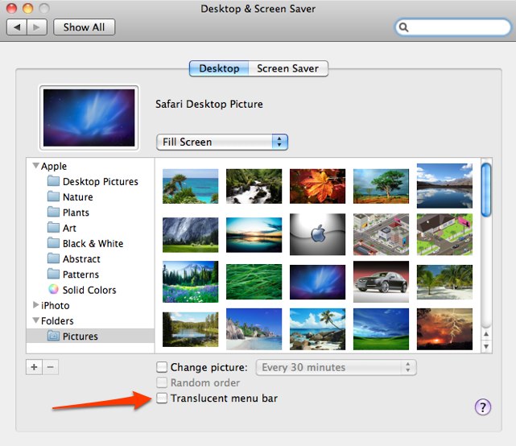Image resolution: width=516 pixels, height=446 pixels.
Task: Choose the mountain wildflower meadow wallpaper
Action: tap(191, 282)
